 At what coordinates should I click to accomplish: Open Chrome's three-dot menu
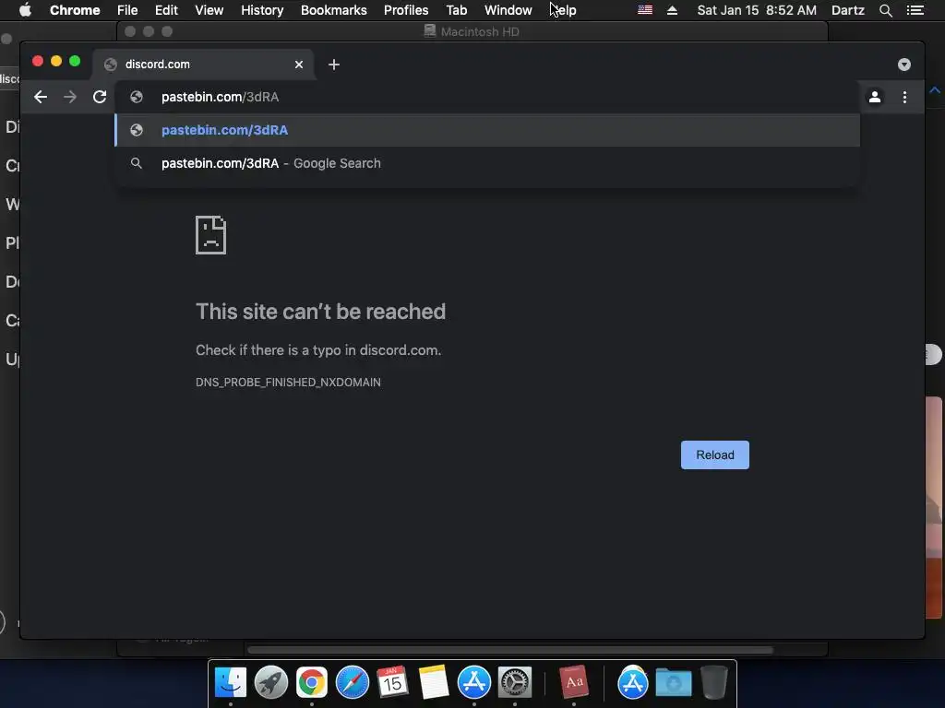904,97
